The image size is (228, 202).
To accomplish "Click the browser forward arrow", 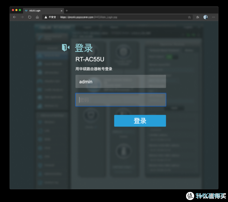I will coord(22,17).
